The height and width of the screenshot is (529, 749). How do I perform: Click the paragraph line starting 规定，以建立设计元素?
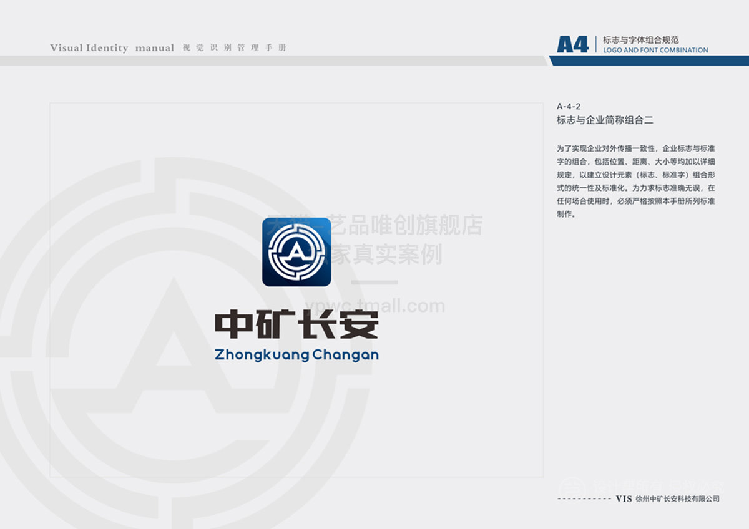(x=636, y=175)
